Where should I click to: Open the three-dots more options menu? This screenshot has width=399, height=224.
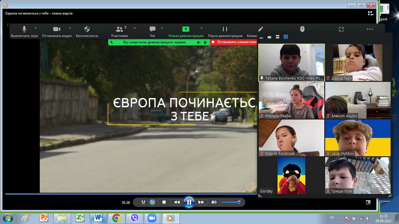[x=370, y=29]
